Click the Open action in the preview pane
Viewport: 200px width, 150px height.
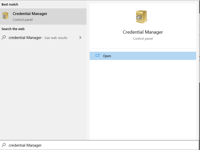pos(143,56)
